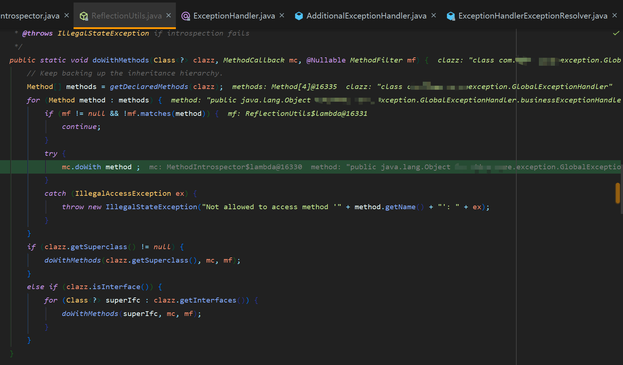Viewport: 623px width, 365px height.
Task: Click the @throws IllegalStateException javadoc tag
Action: coord(86,33)
